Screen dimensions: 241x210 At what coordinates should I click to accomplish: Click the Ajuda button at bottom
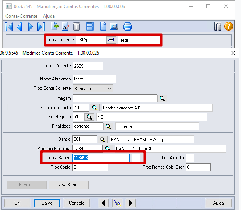pyautogui.click(x=218, y=203)
